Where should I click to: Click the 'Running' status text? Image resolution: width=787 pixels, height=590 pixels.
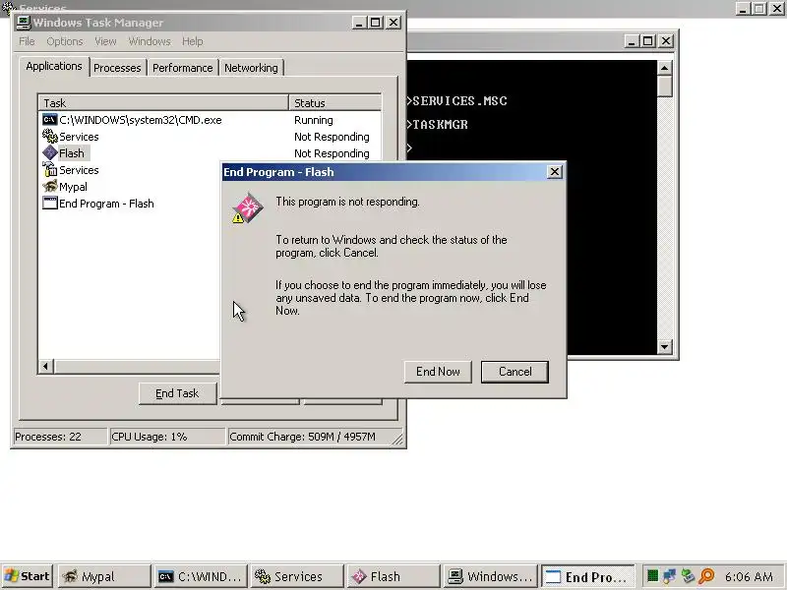[x=314, y=120]
